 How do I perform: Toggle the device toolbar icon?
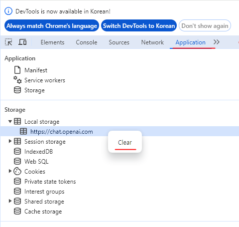22,42
